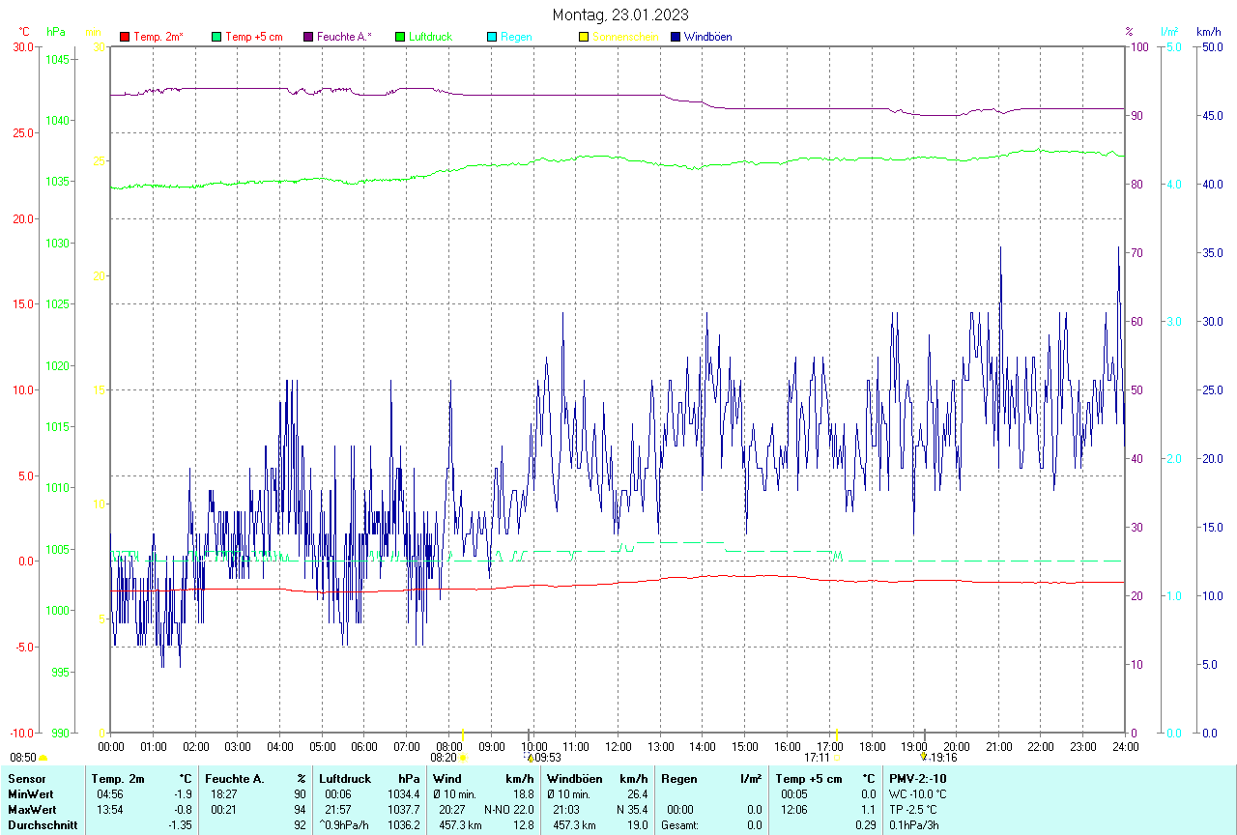This screenshot has height=835, width=1237.
Task: Click the sun icon beside 08:50
Action: (x=43, y=759)
